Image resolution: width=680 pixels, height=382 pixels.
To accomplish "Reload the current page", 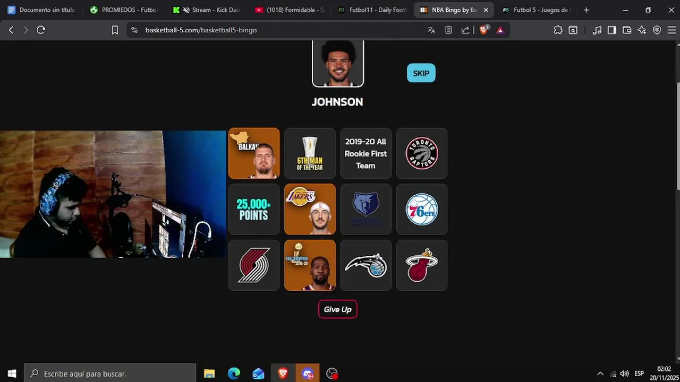I will click(41, 30).
